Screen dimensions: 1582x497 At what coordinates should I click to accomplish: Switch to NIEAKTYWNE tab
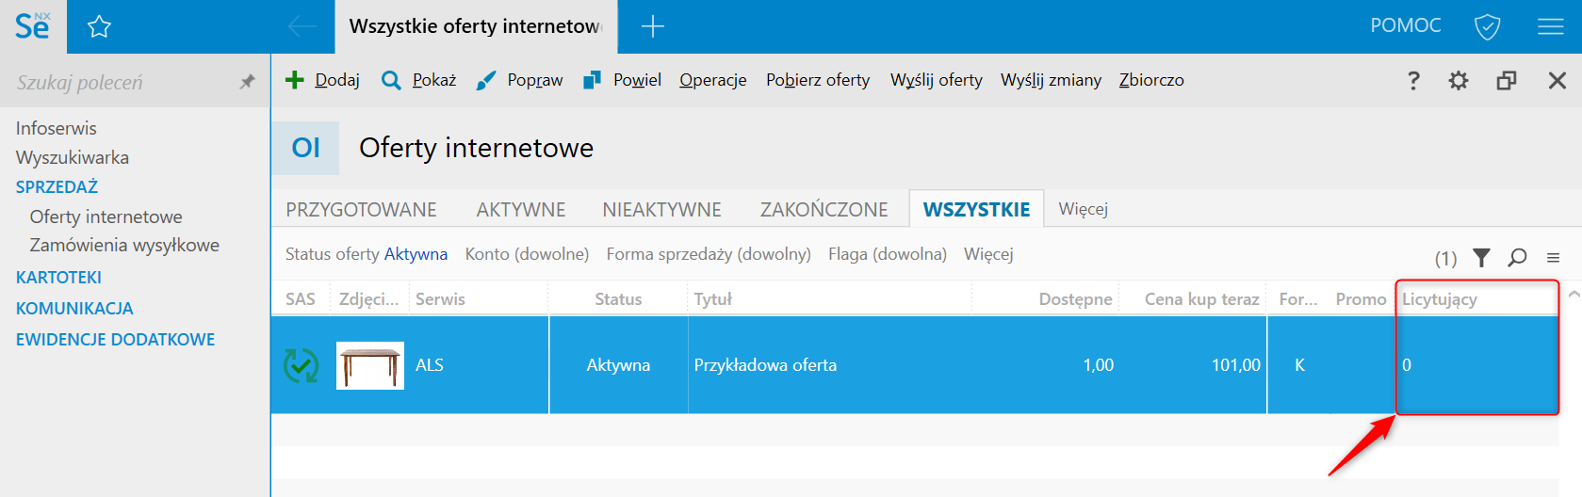662,209
